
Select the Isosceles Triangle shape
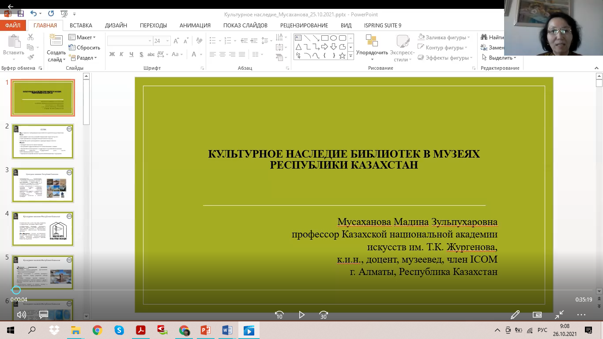coord(298,47)
